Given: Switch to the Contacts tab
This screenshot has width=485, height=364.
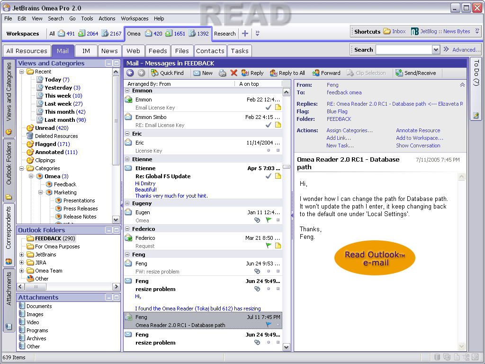Looking at the screenshot, I should [210, 51].
